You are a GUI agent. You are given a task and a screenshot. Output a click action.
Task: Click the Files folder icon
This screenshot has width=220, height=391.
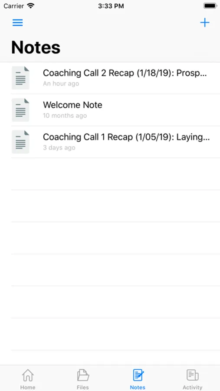coord(83,375)
